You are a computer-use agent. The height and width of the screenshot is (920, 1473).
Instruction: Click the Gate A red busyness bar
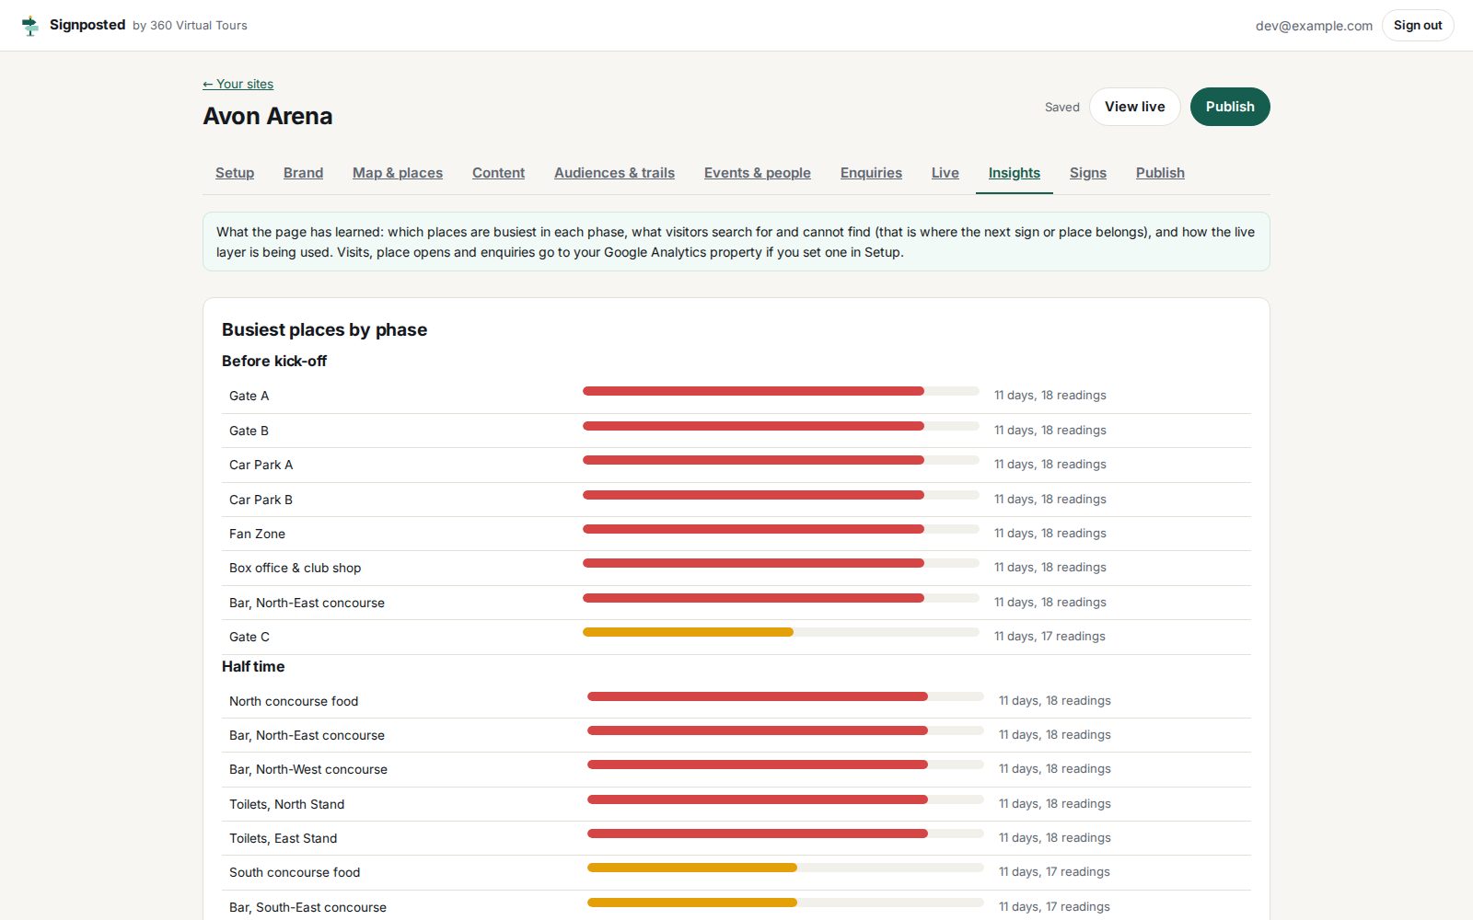753,391
